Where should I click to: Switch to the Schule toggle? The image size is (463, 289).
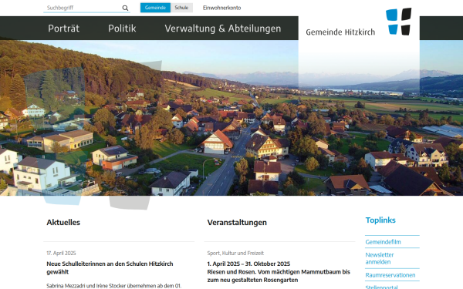pos(181,8)
